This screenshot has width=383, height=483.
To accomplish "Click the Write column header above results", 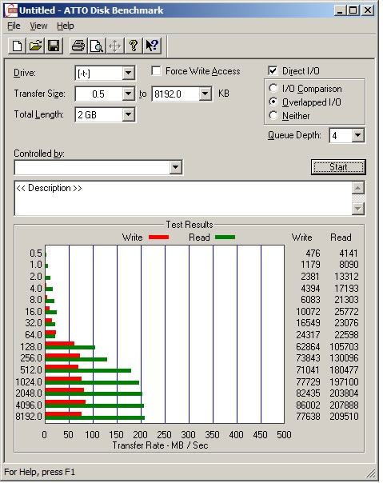I will (301, 238).
